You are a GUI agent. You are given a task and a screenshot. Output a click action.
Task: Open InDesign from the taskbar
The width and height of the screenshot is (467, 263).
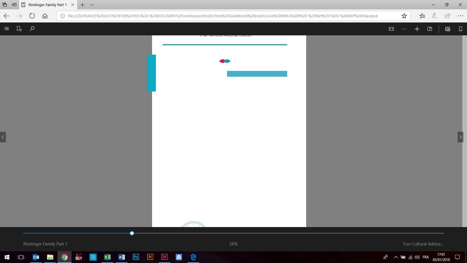pyautogui.click(x=165, y=257)
